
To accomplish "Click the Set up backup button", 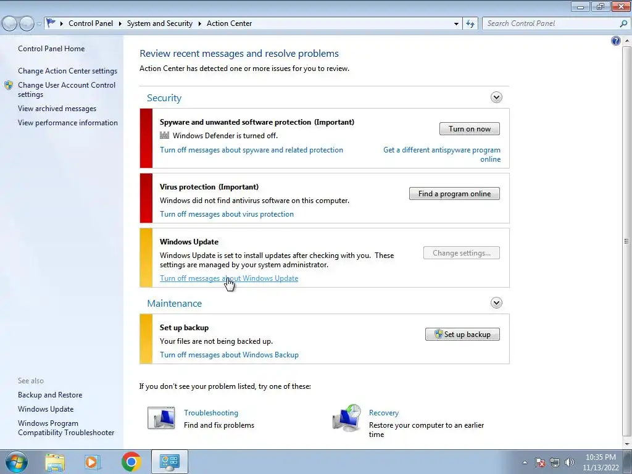I will point(462,334).
